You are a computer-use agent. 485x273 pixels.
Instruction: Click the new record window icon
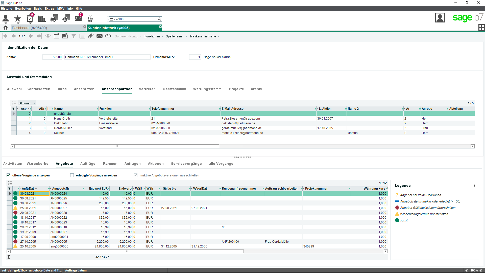tap(57, 36)
